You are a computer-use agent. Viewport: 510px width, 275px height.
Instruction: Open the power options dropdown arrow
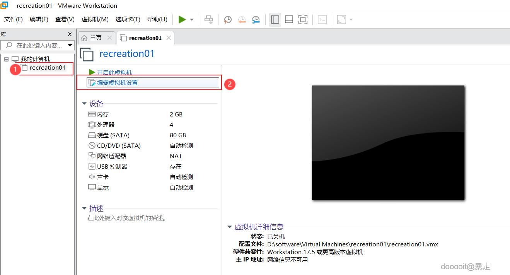tap(192, 19)
